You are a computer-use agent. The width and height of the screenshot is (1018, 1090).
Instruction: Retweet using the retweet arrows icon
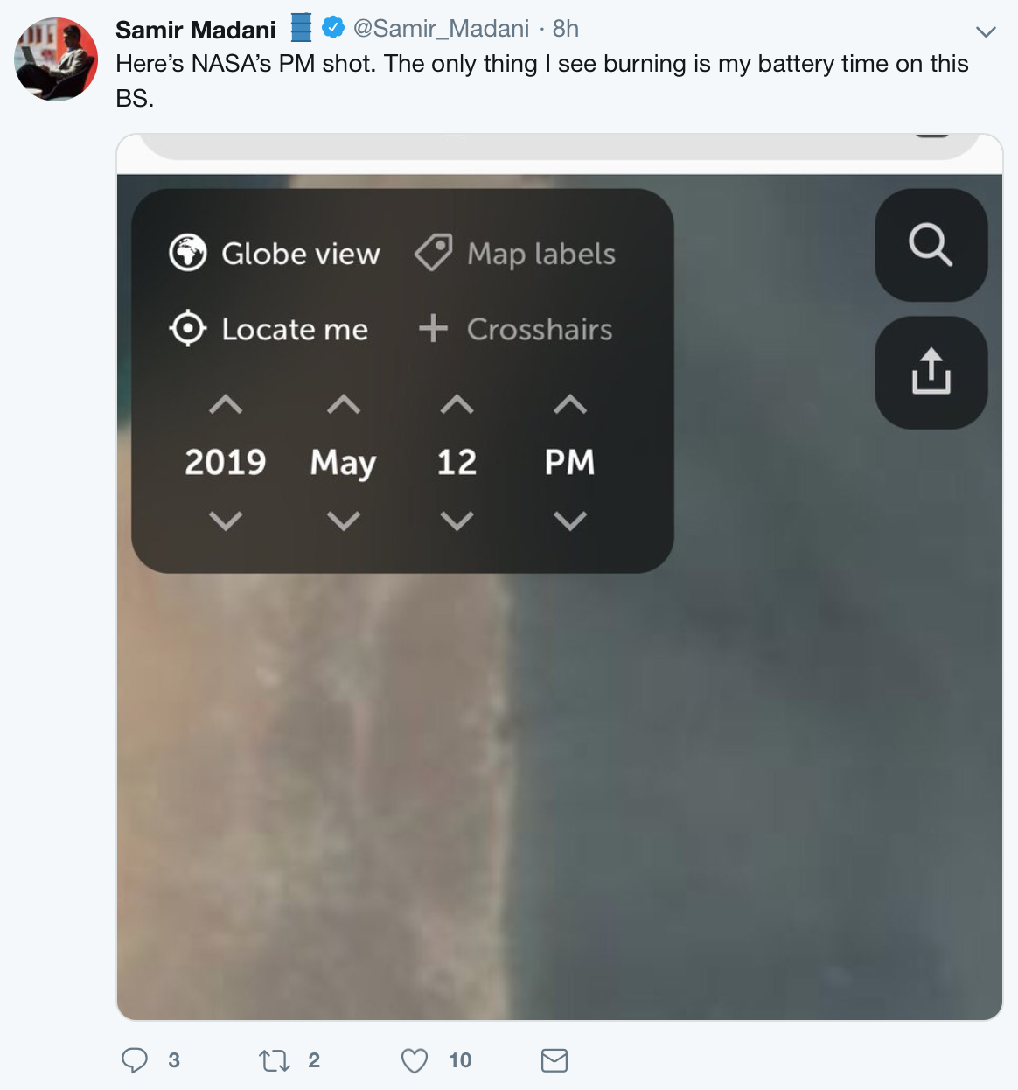coord(275,1061)
